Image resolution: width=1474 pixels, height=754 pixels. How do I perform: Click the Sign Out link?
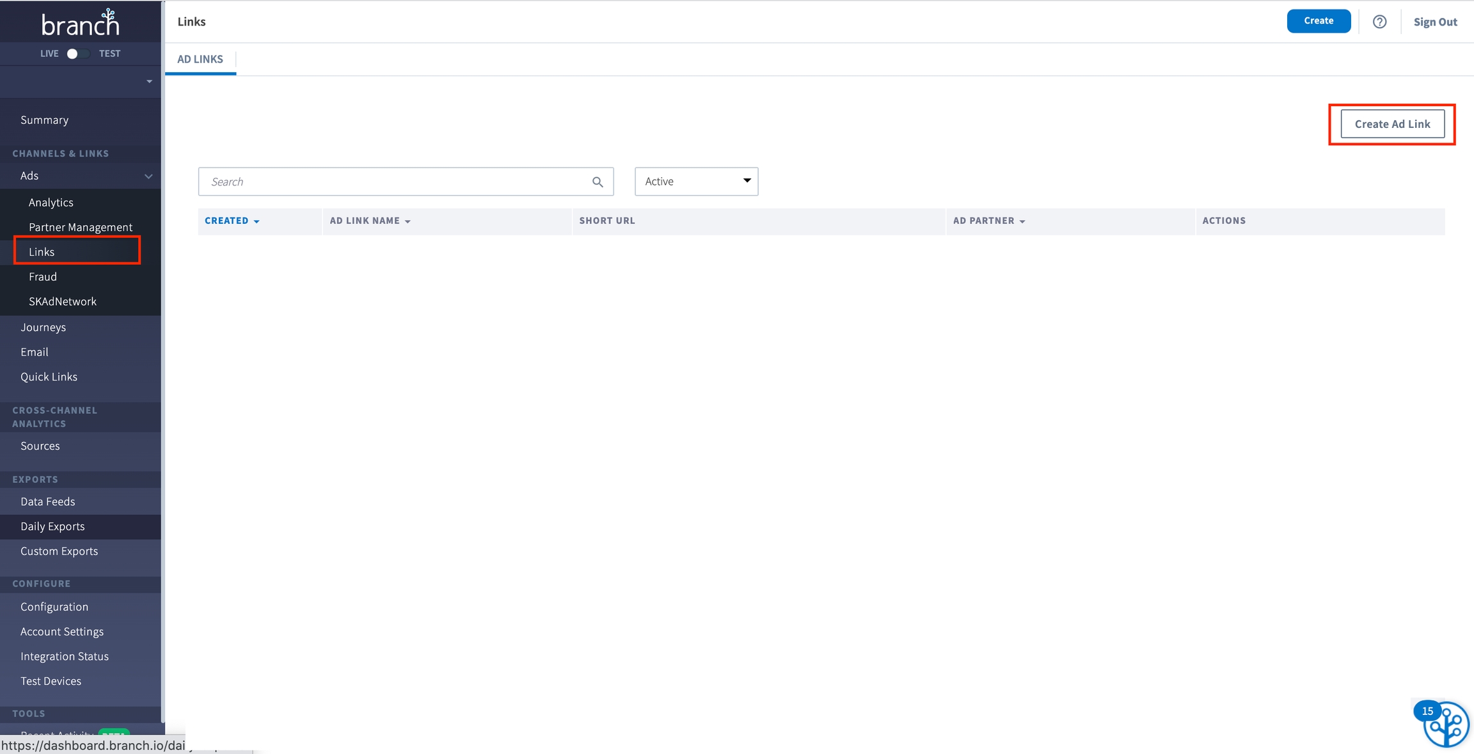(1435, 22)
